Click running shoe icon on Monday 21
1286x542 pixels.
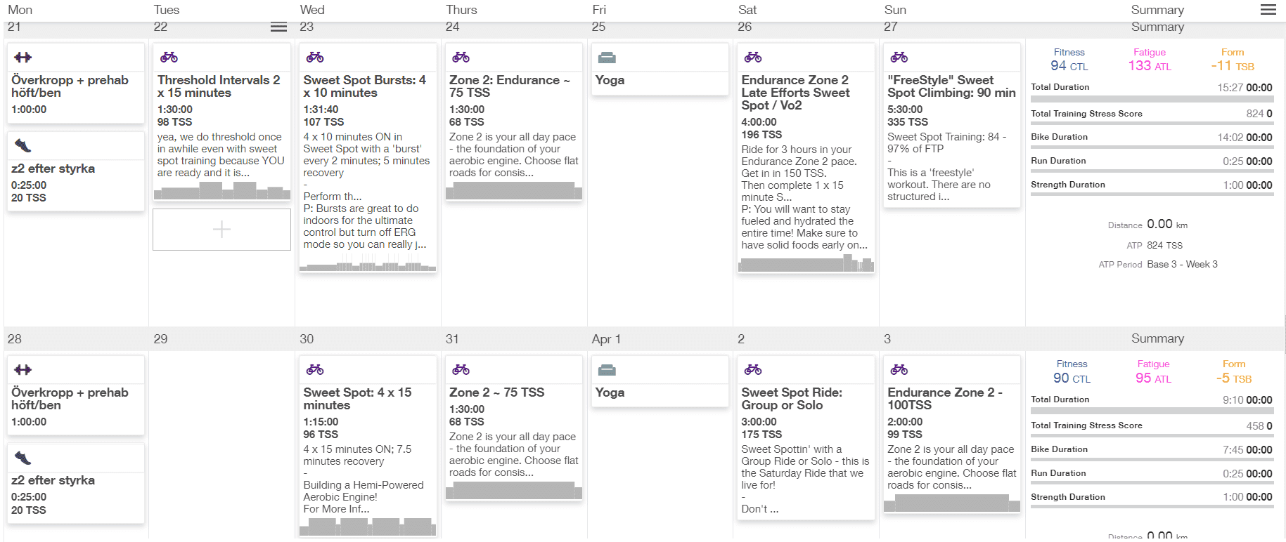tap(23, 146)
